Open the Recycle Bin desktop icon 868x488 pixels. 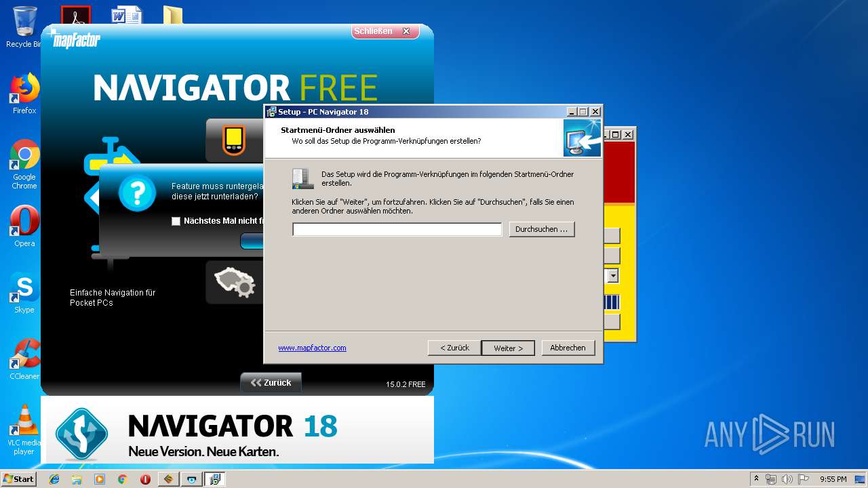click(23, 27)
